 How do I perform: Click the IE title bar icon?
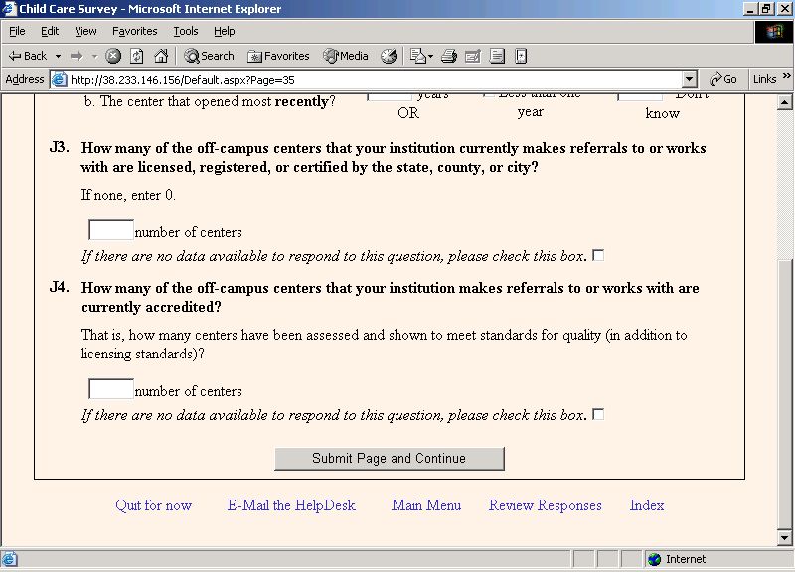(x=10, y=9)
